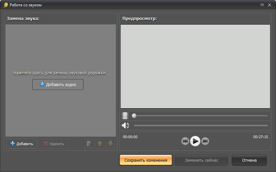Viewport: 276px width, 172px height.
Task: Click 'Сохранить изменения' button
Action: pyautogui.click(x=146, y=160)
